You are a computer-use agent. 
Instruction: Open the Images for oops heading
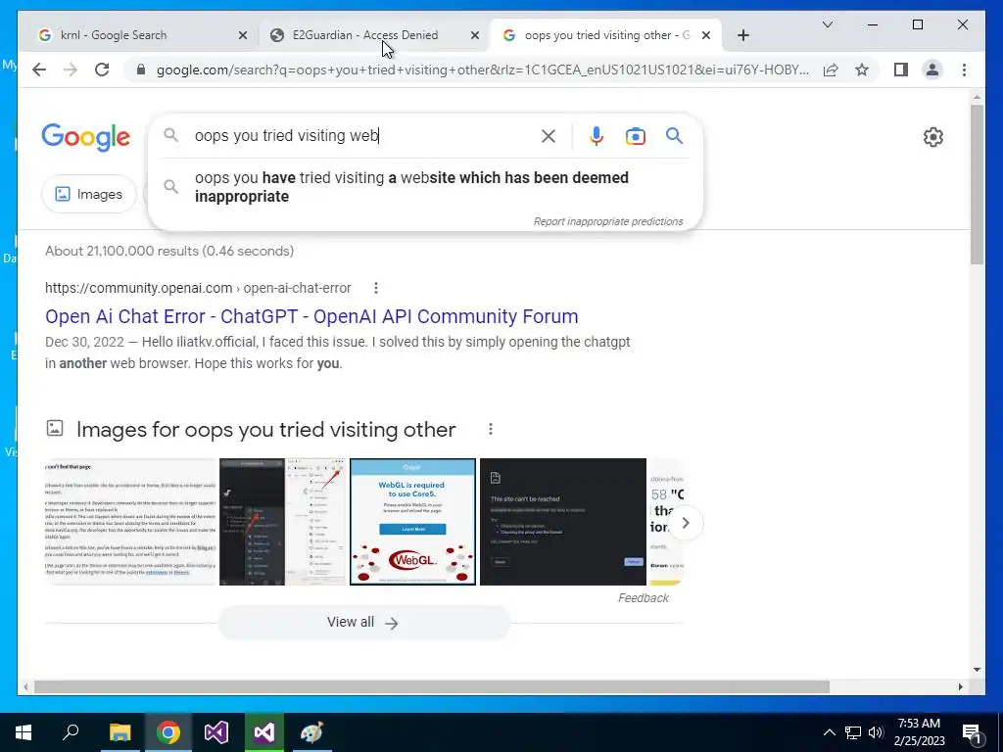click(x=265, y=429)
